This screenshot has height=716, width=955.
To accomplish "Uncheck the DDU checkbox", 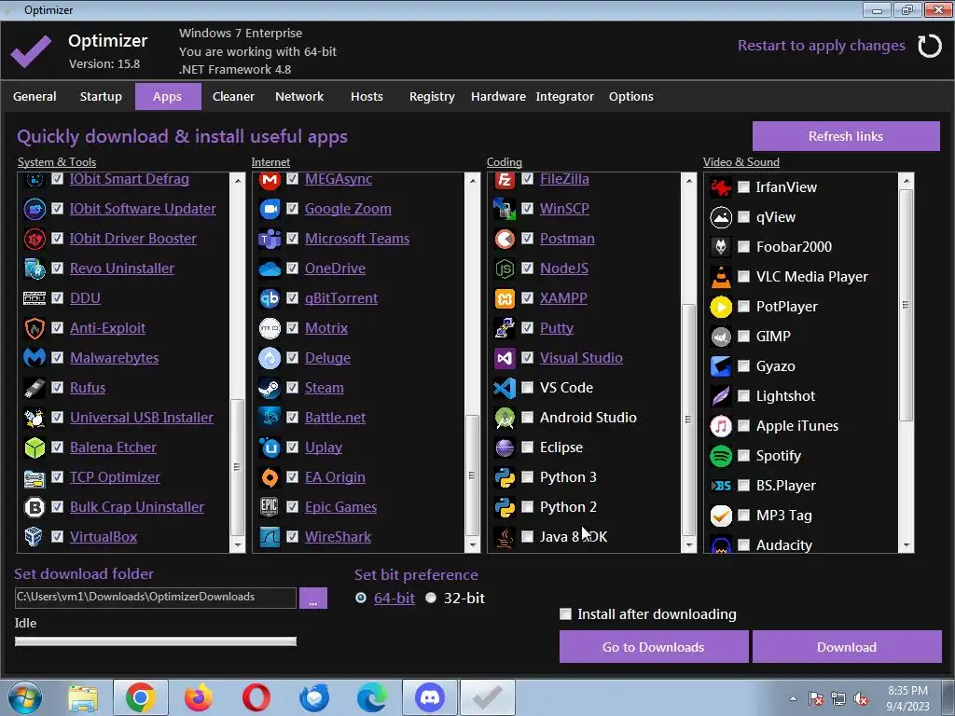I will tap(57, 297).
